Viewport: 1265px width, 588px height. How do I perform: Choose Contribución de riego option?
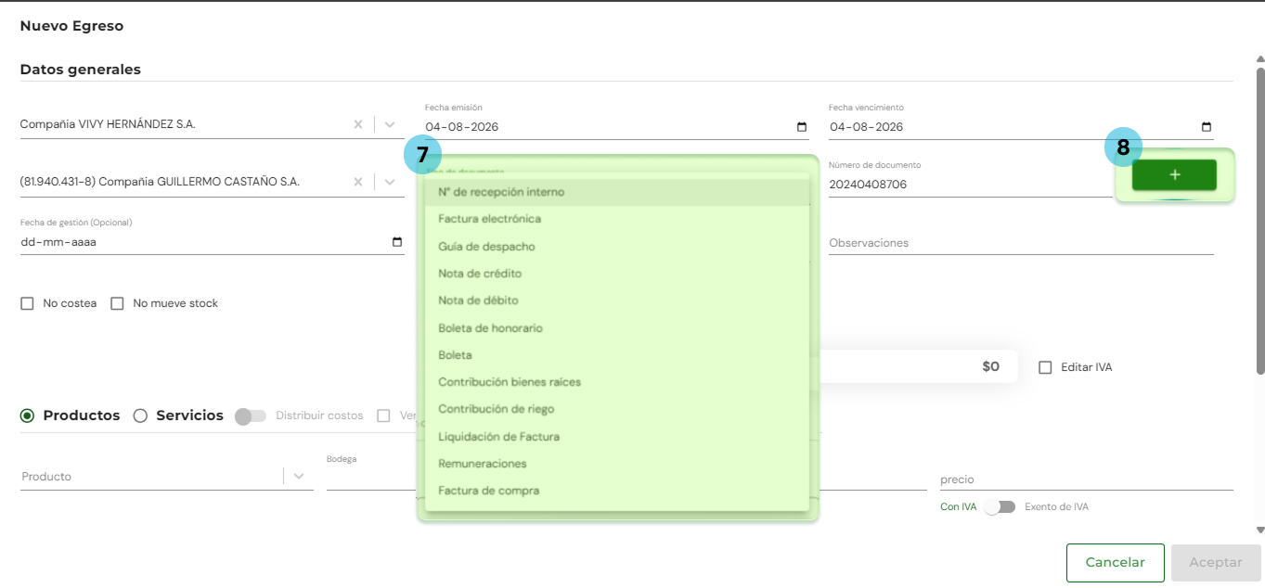(617, 409)
